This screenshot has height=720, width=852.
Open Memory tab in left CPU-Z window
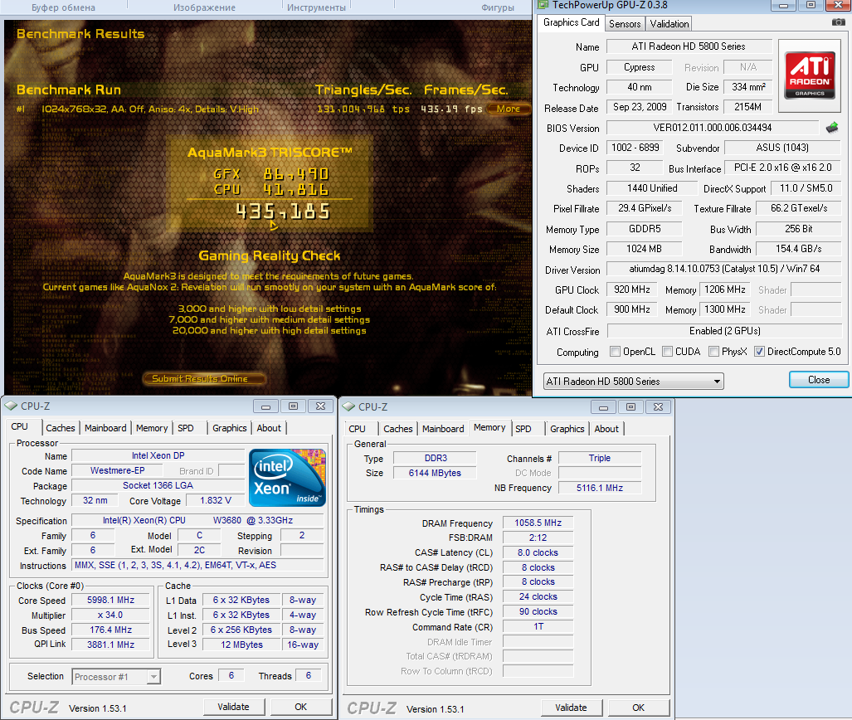coord(152,428)
